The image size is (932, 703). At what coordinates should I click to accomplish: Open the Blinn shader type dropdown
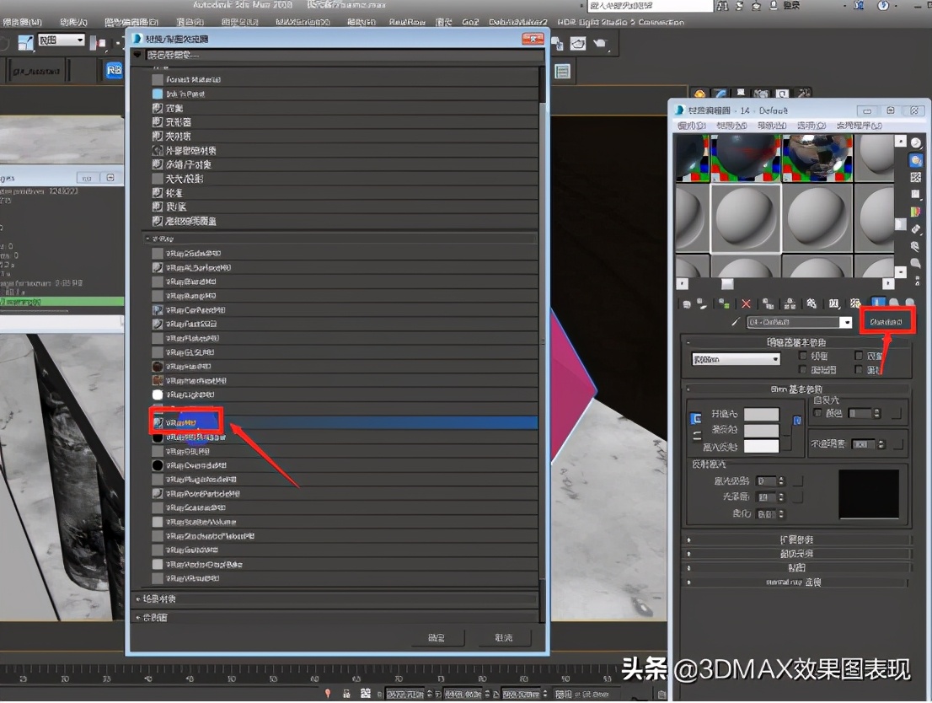pos(733,360)
